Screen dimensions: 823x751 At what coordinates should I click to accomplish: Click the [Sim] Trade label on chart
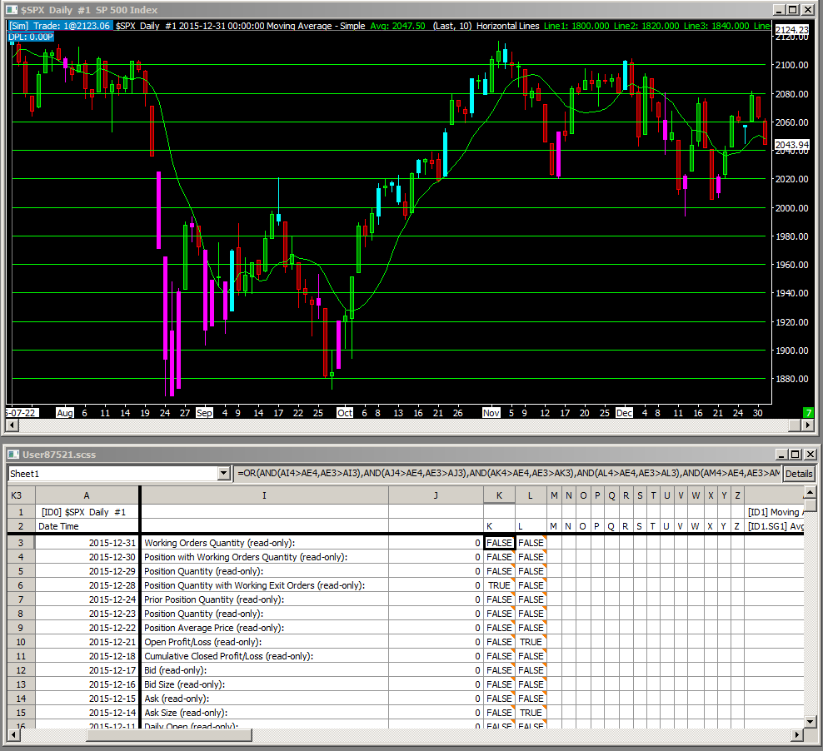[60, 26]
